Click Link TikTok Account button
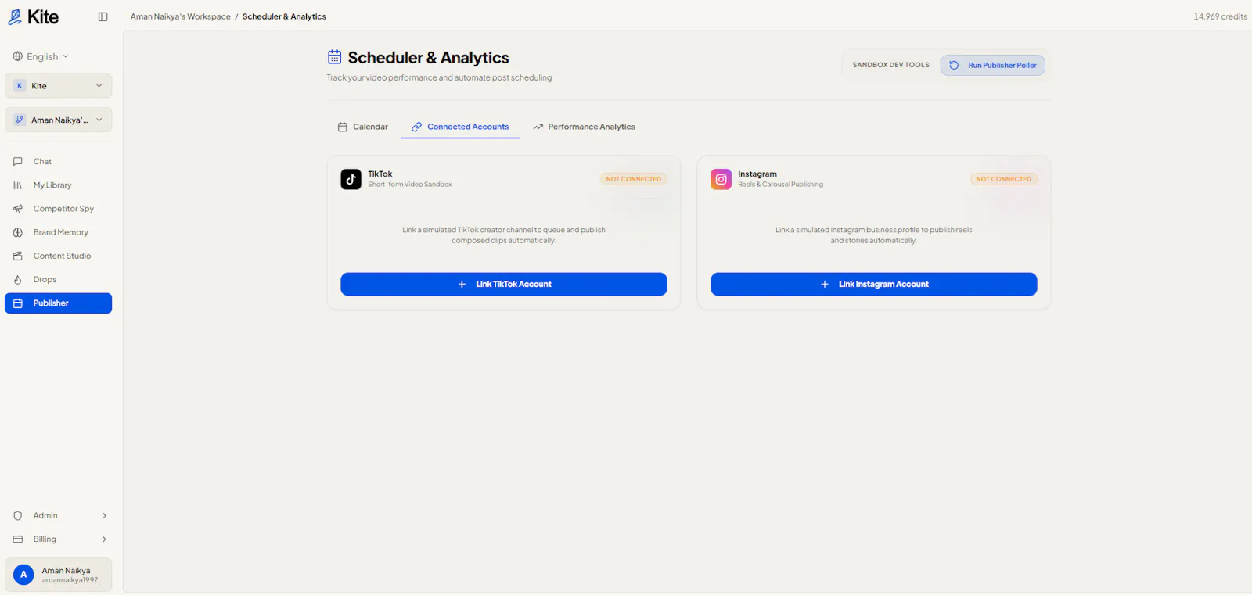Image resolution: width=1252 pixels, height=595 pixels. click(503, 284)
